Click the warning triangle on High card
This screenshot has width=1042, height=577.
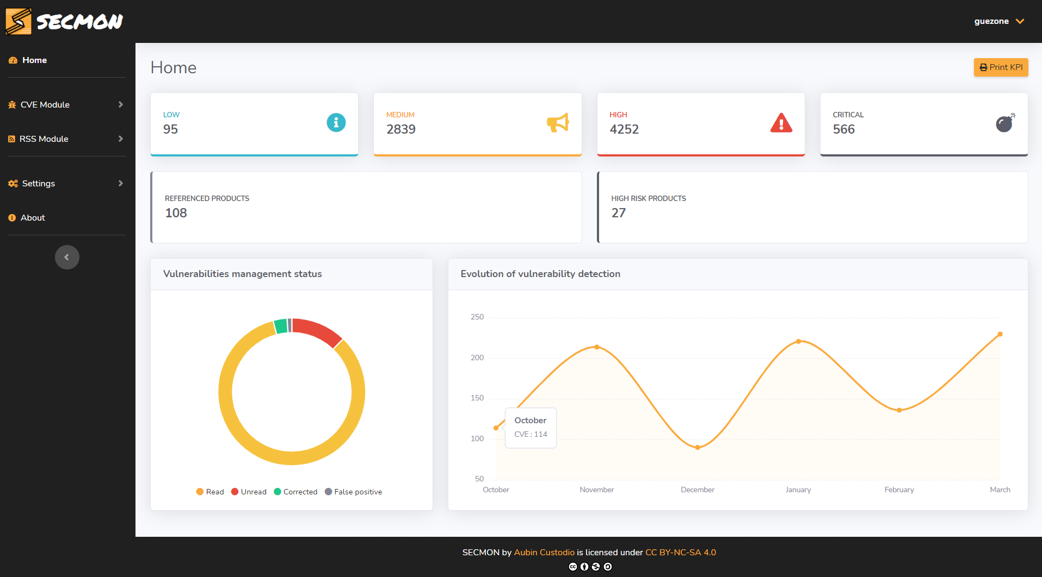(x=781, y=123)
